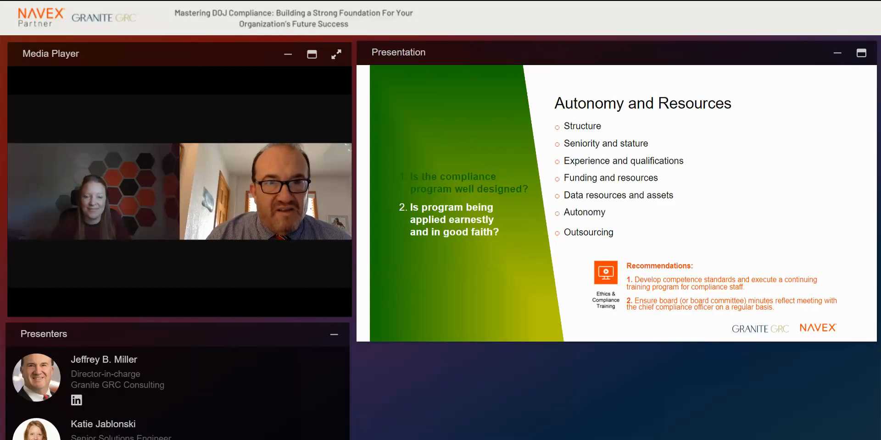Click Jeffrey B. Miller's profile photo
This screenshot has height=440, width=881.
pos(36,377)
